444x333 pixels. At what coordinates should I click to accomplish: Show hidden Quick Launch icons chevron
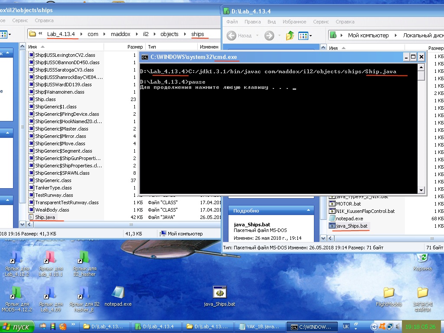(72, 326)
